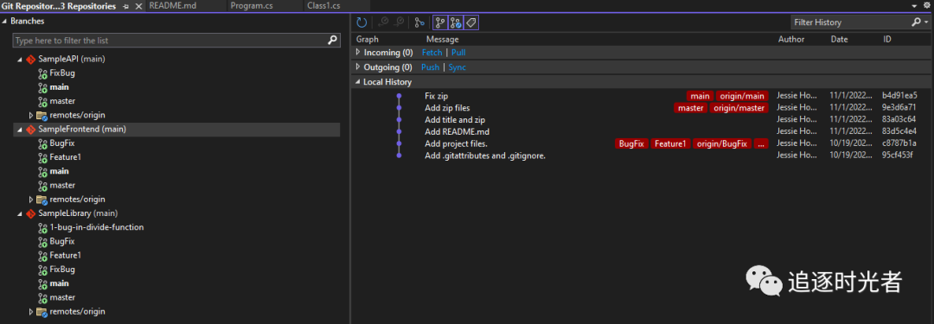This screenshot has width=934, height=324.
Task: Click the Push link
Action: point(430,67)
